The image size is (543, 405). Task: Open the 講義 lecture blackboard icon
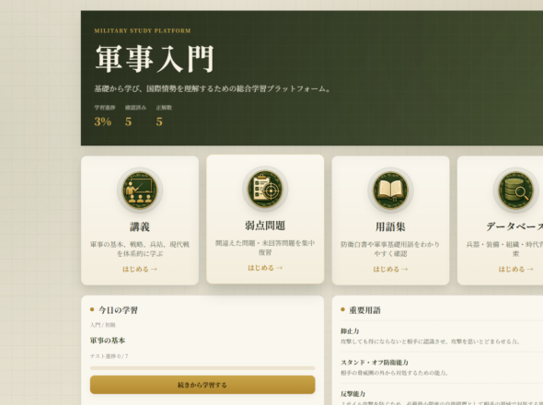point(140,191)
